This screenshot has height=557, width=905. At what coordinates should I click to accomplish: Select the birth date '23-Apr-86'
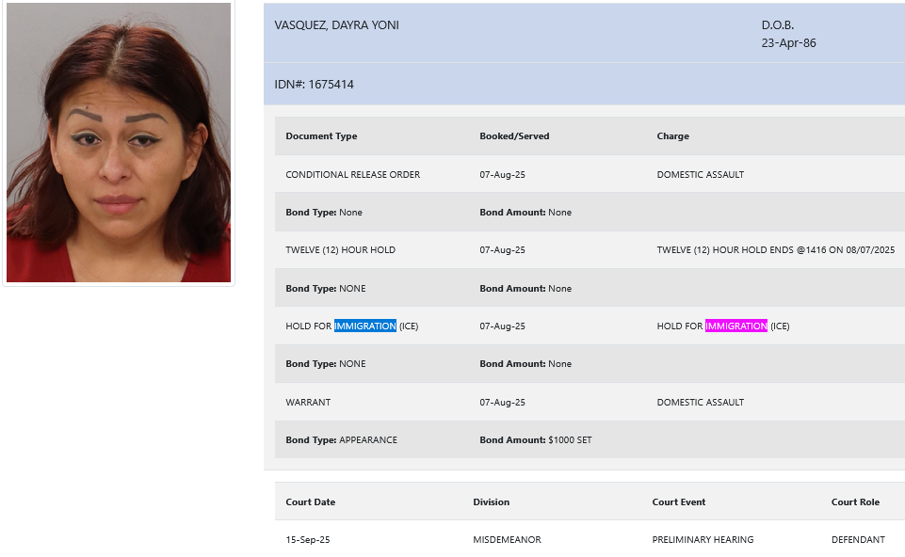click(788, 43)
